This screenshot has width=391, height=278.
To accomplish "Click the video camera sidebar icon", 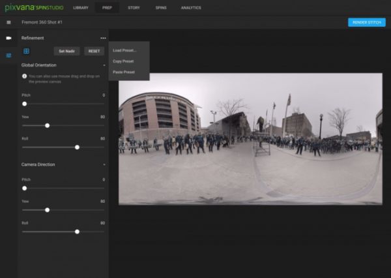I will (8, 38).
